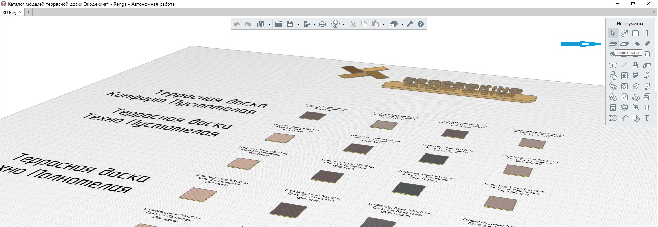
Task: Select the Plumbing fixture toilet tool
Action: tap(613, 76)
